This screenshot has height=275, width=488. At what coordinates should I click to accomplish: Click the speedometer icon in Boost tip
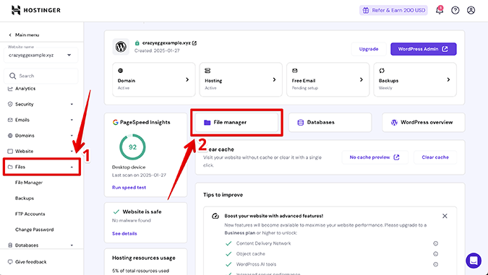click(215, 216)
